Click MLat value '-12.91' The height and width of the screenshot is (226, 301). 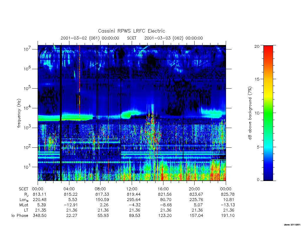(71, 205)
